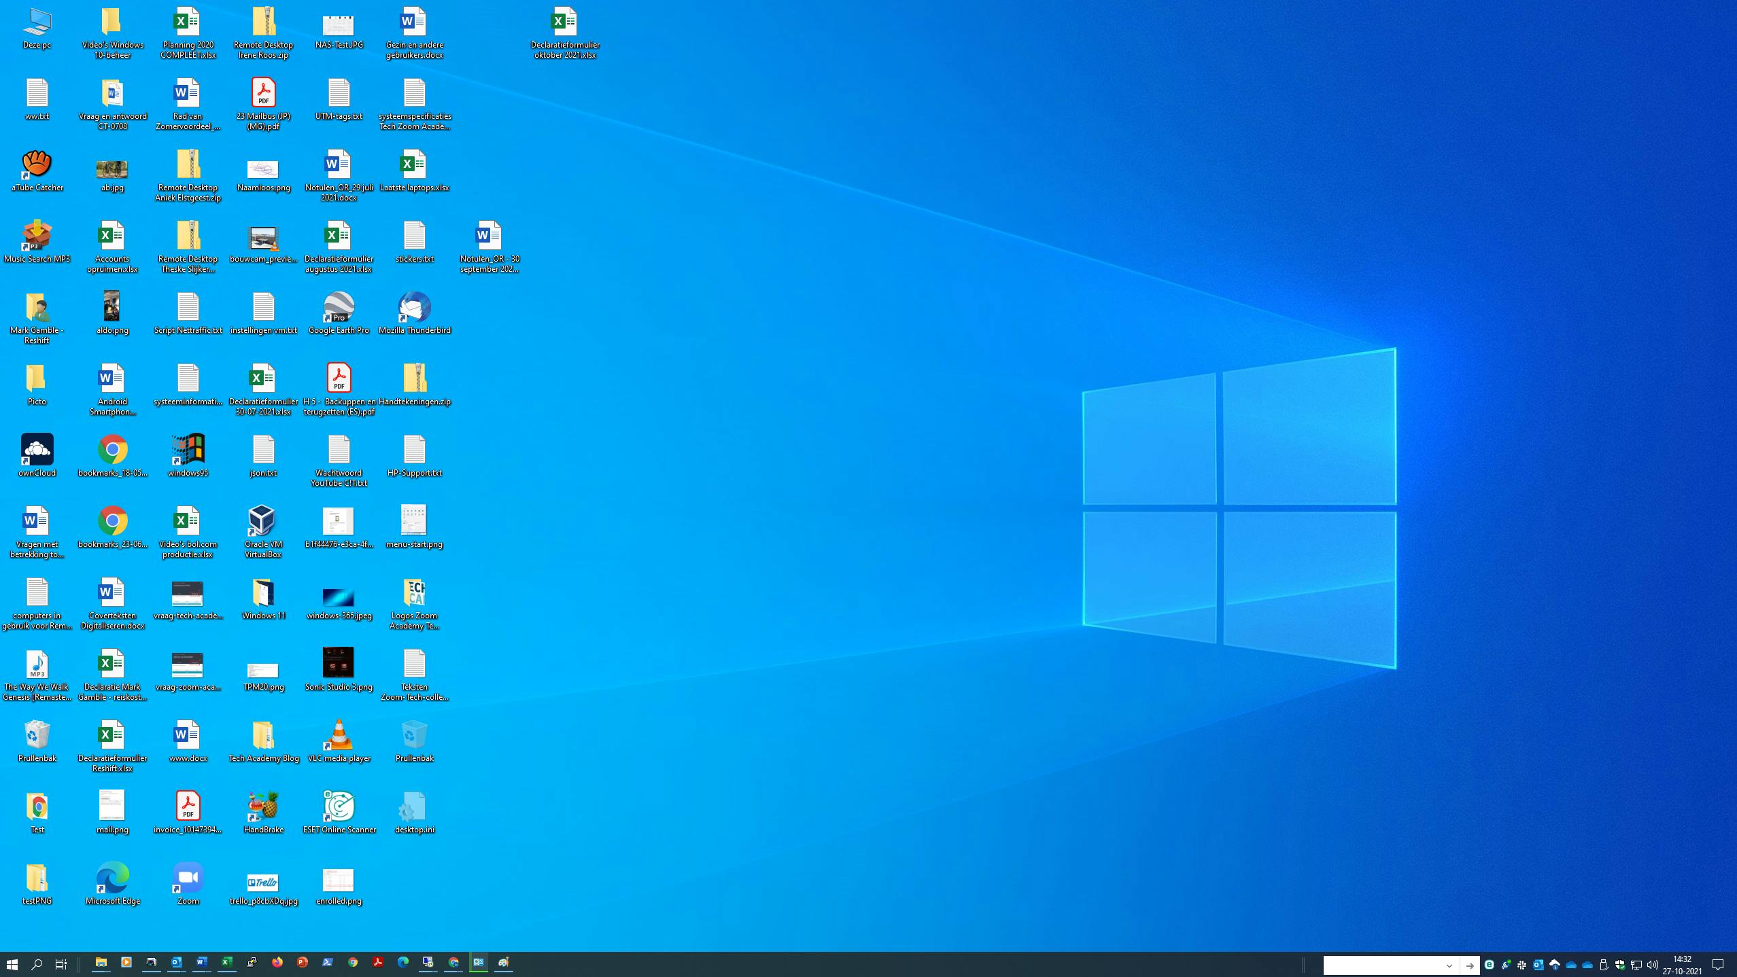Open the Prullenbak recycle bin

pyautogui.click(x=37, y=735)
